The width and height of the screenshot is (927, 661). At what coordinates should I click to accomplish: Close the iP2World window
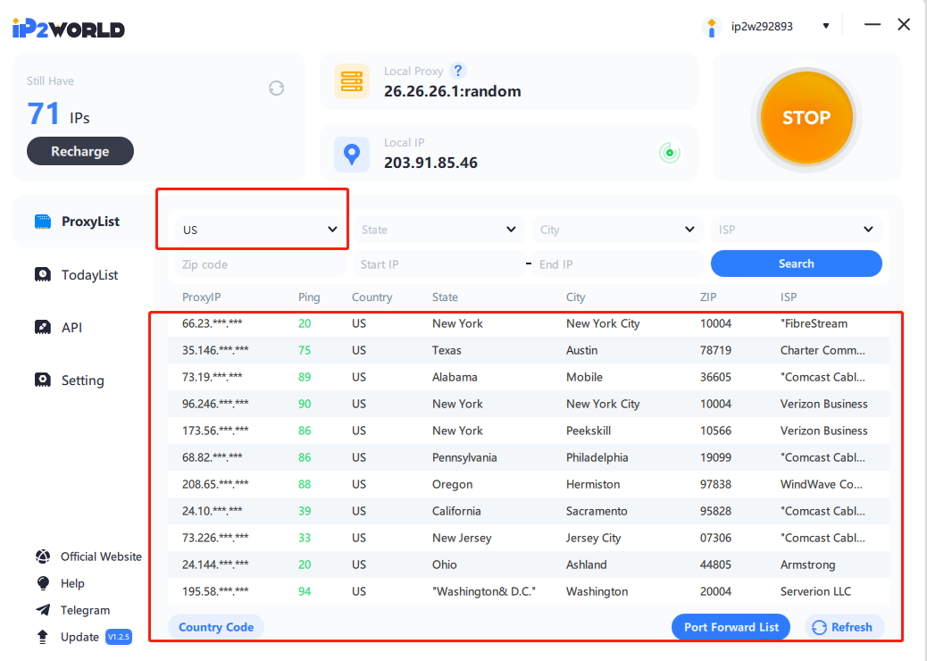[904, 25]
